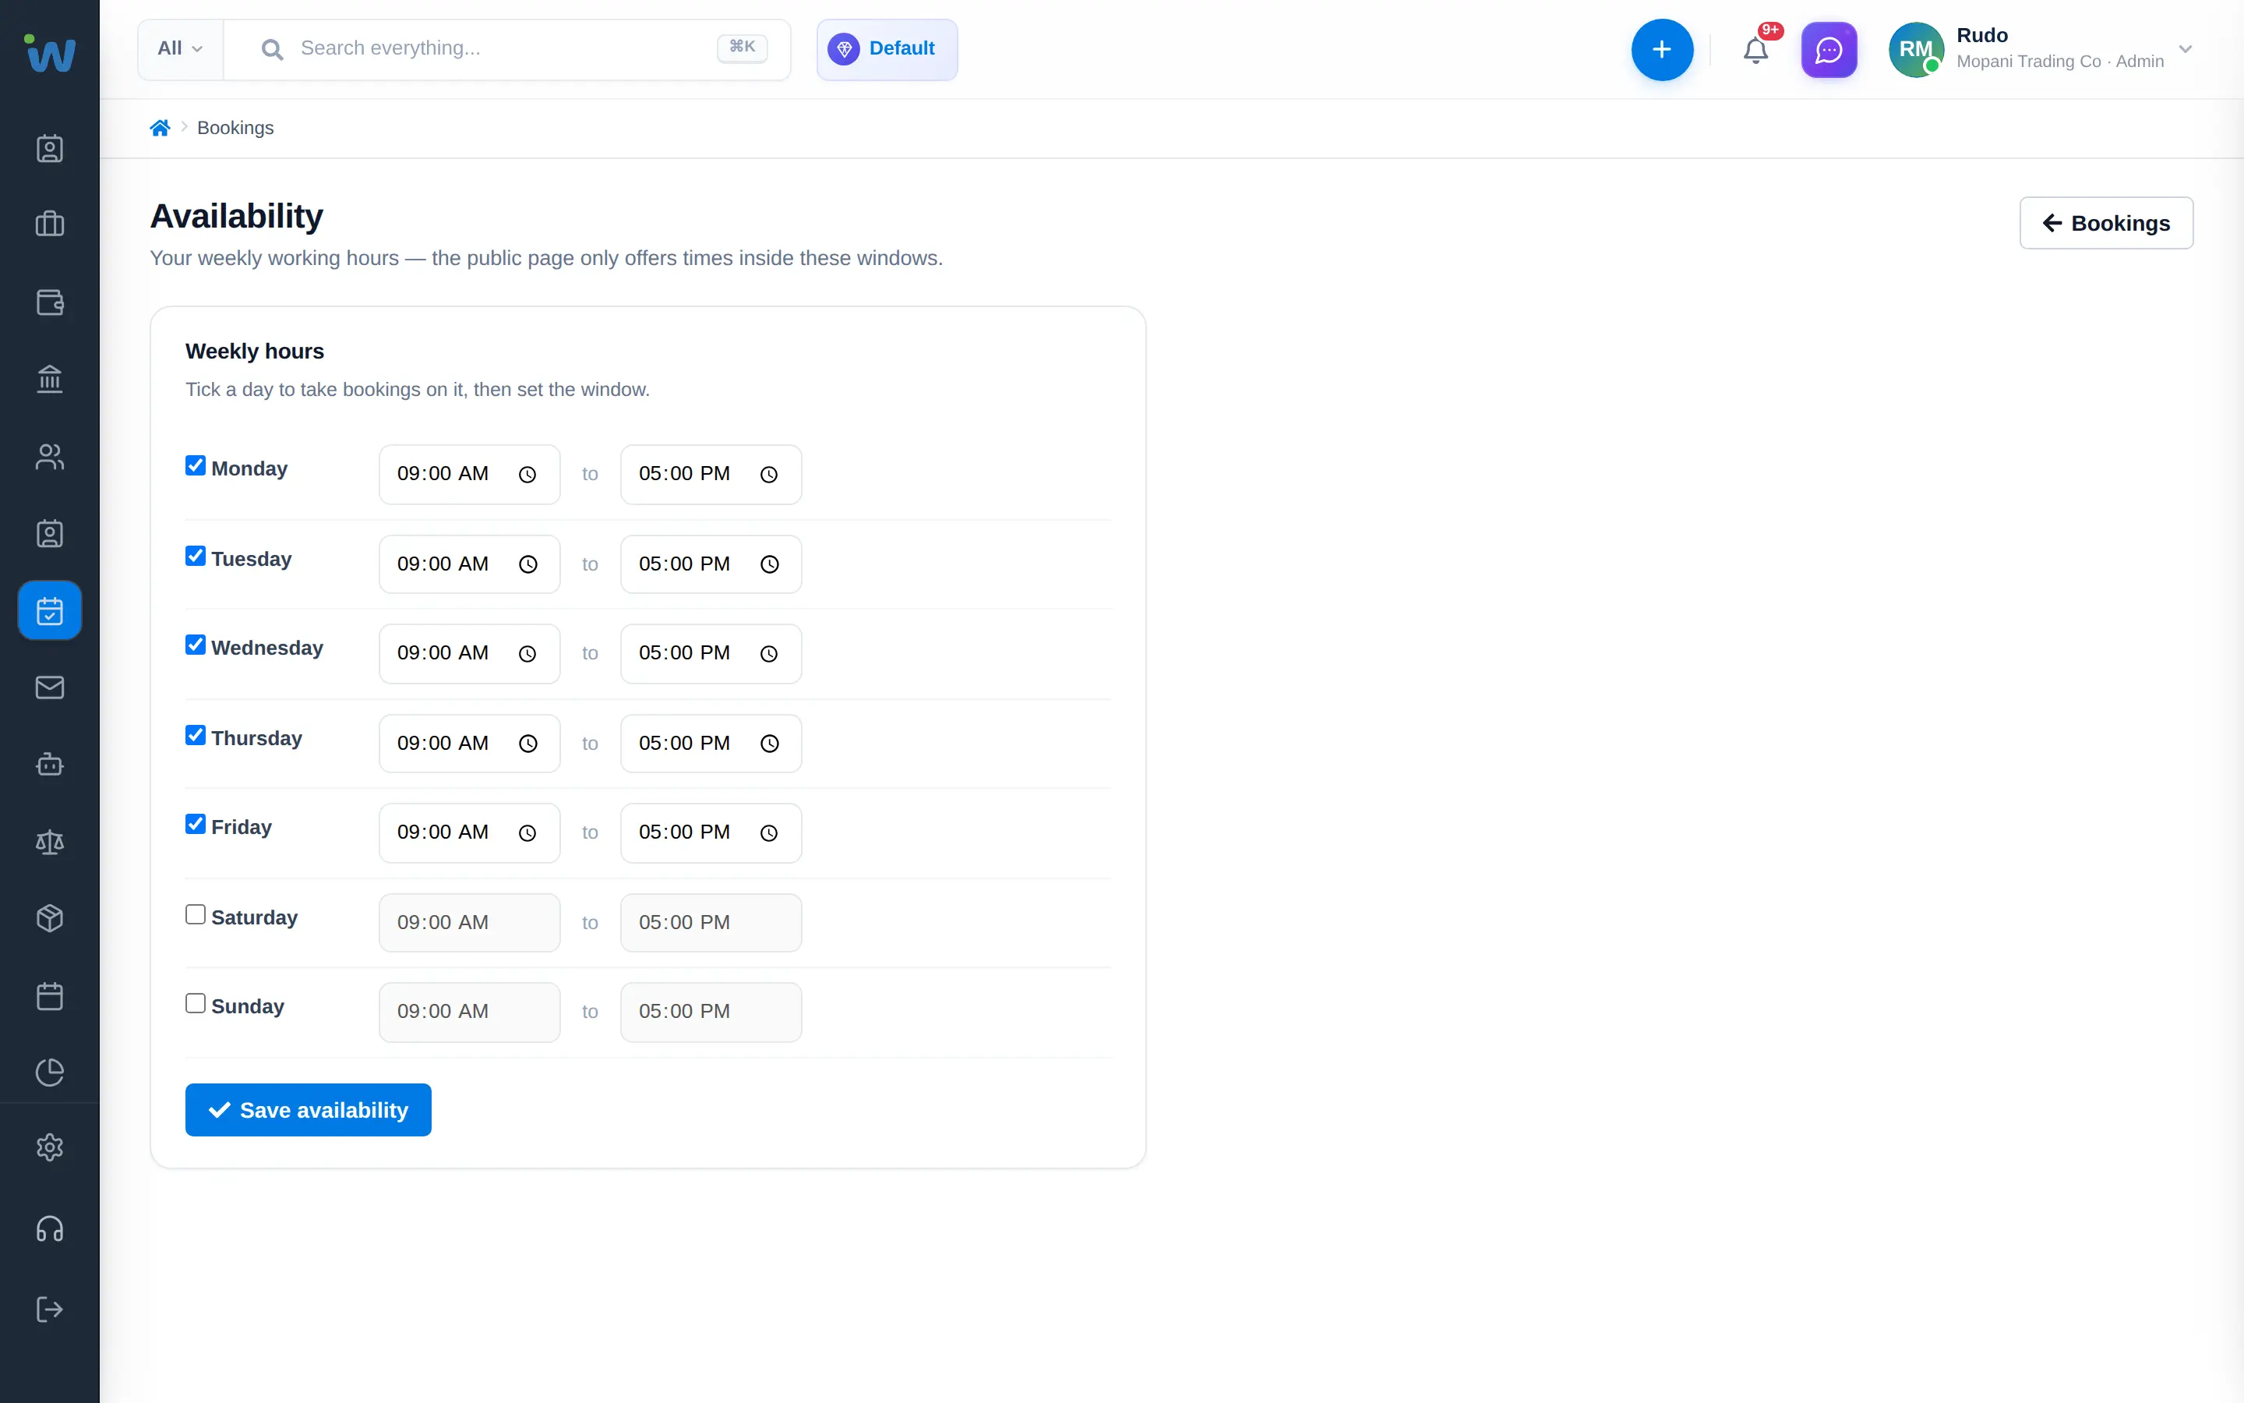Image resolution: width=2244 pixels, height=1403 pixels.
Task: Uncheck the Thursday checkbox
Action: click(196, 735)
